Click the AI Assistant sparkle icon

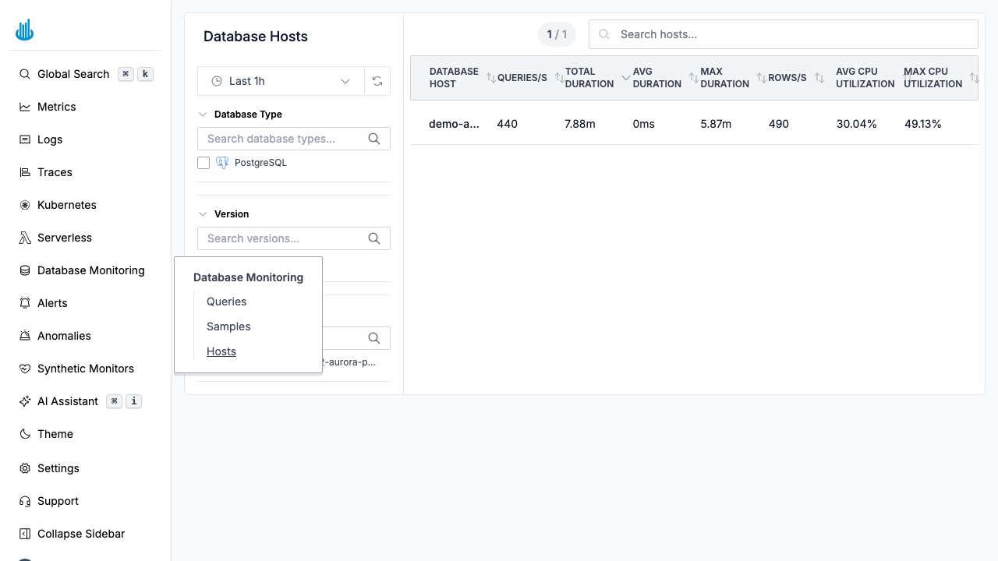[x=24, y=401]
